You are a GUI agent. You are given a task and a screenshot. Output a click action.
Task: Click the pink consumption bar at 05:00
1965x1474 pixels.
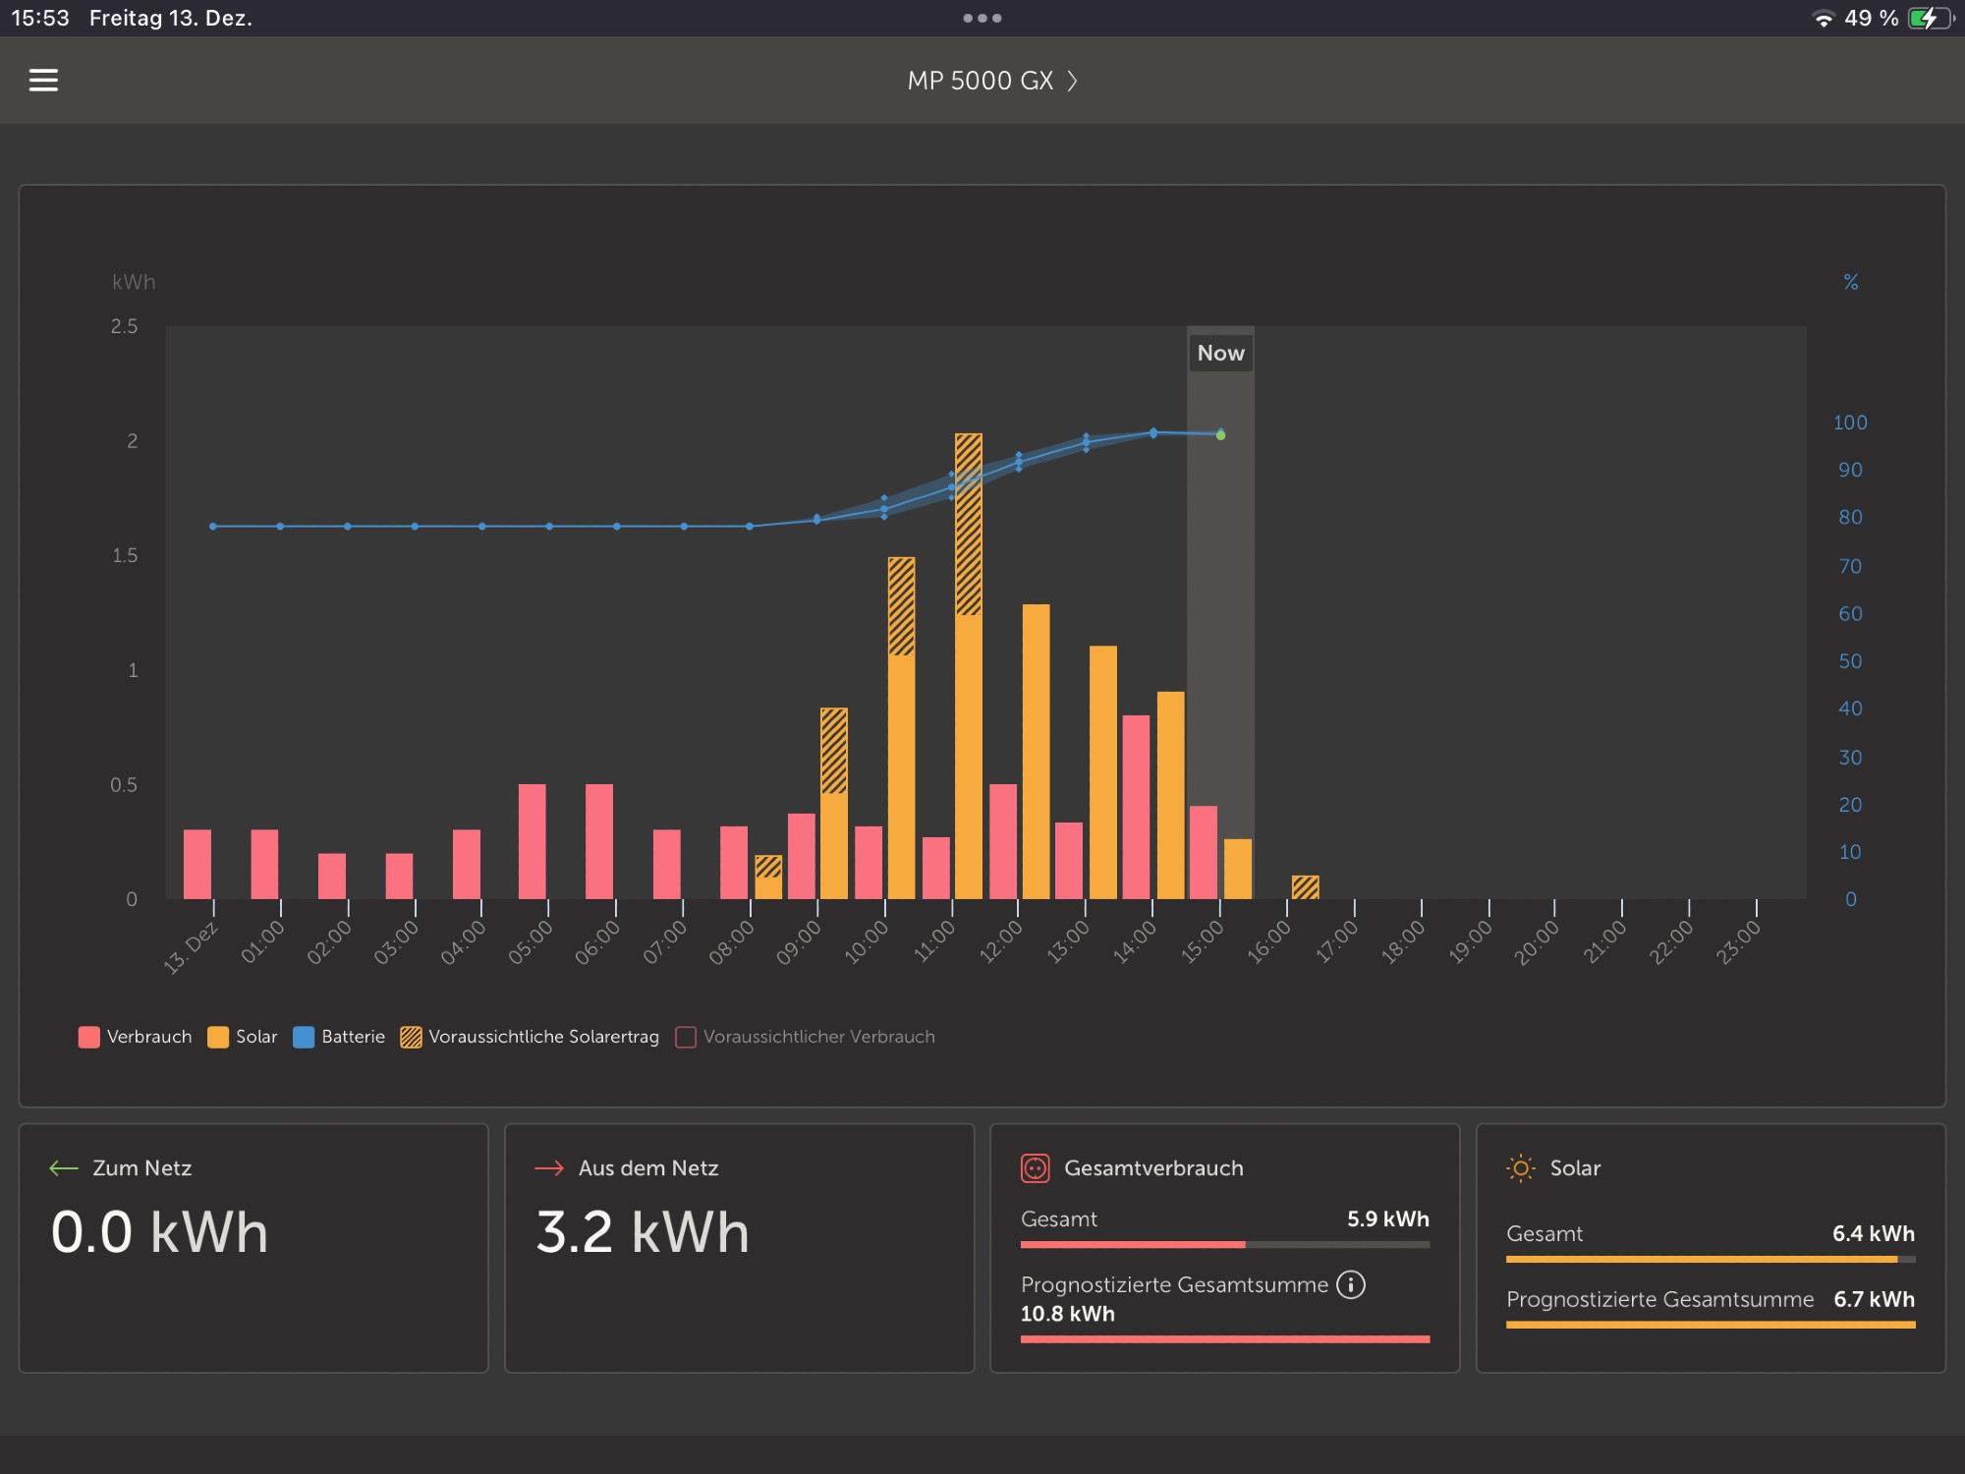tap(532, 841)
